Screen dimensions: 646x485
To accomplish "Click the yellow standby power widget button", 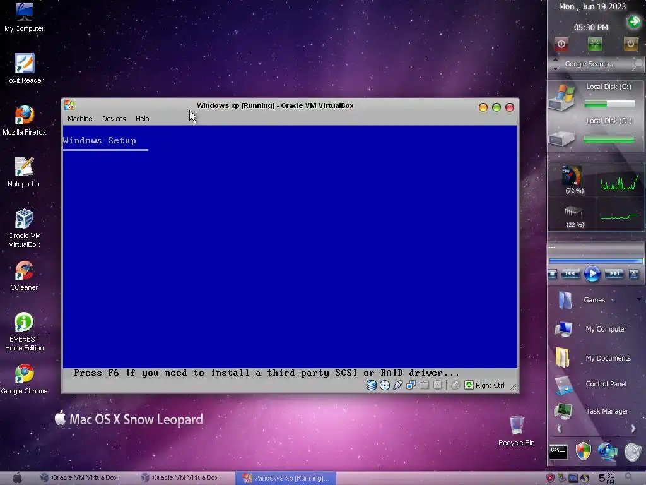I will coord(630,44).
